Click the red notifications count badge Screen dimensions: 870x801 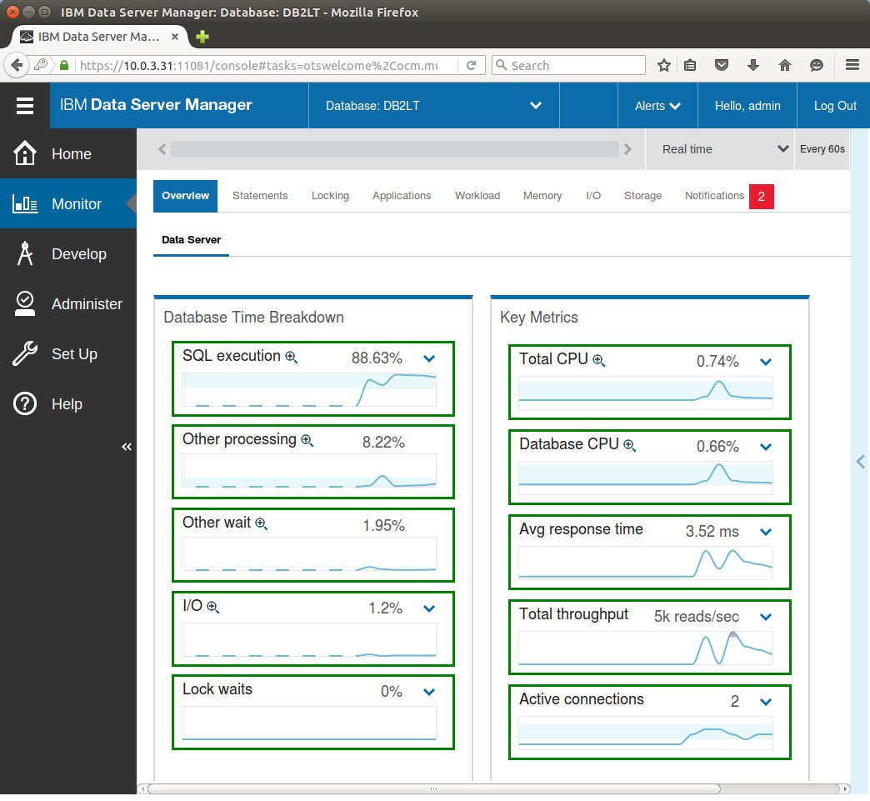click(x=762, y=196)
